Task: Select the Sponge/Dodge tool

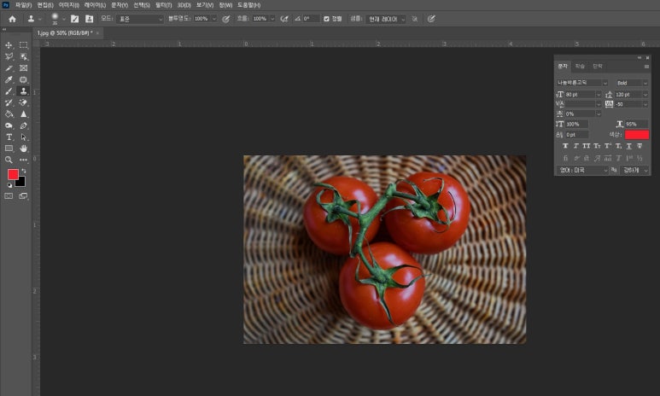Action: tap(9, 125)
